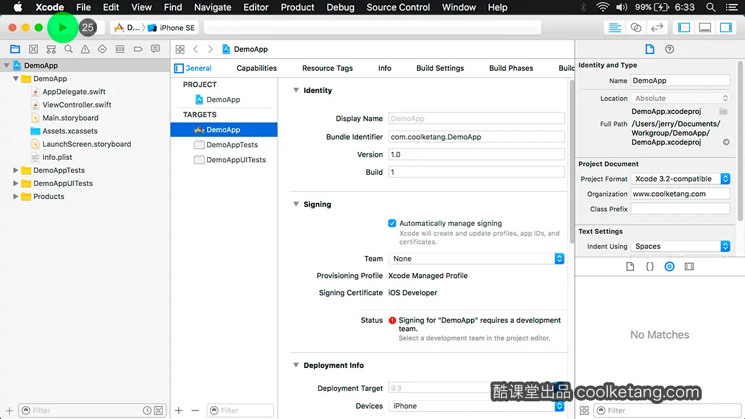Go back with the left chevron
The image size is (745, 419).
[195, 49]
